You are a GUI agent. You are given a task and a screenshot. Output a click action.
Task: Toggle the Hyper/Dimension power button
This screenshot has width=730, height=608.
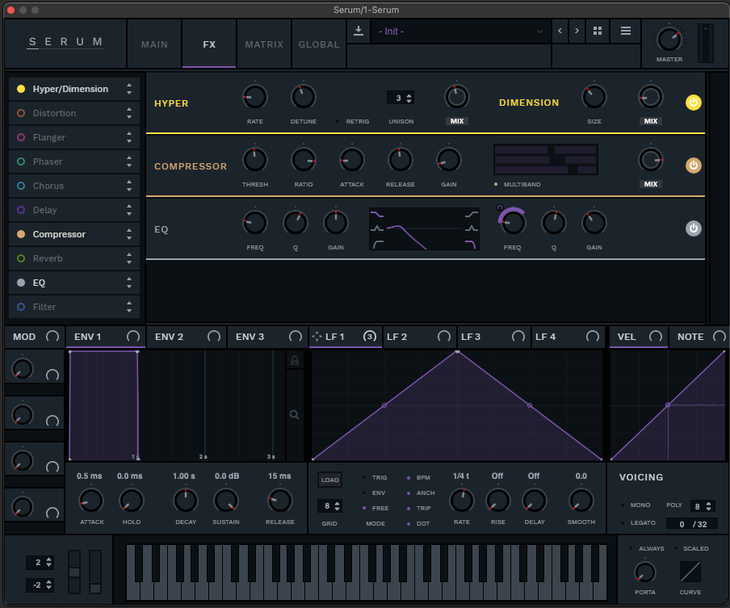coord(693,103)
